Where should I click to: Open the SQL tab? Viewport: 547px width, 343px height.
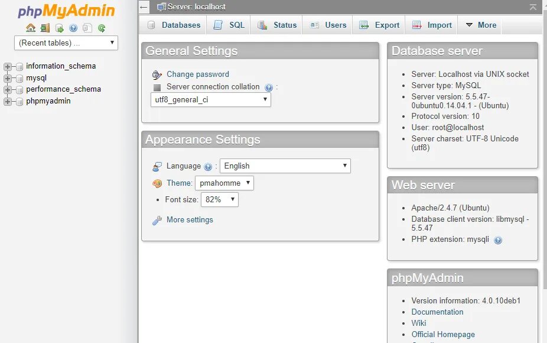click(229, 25)
